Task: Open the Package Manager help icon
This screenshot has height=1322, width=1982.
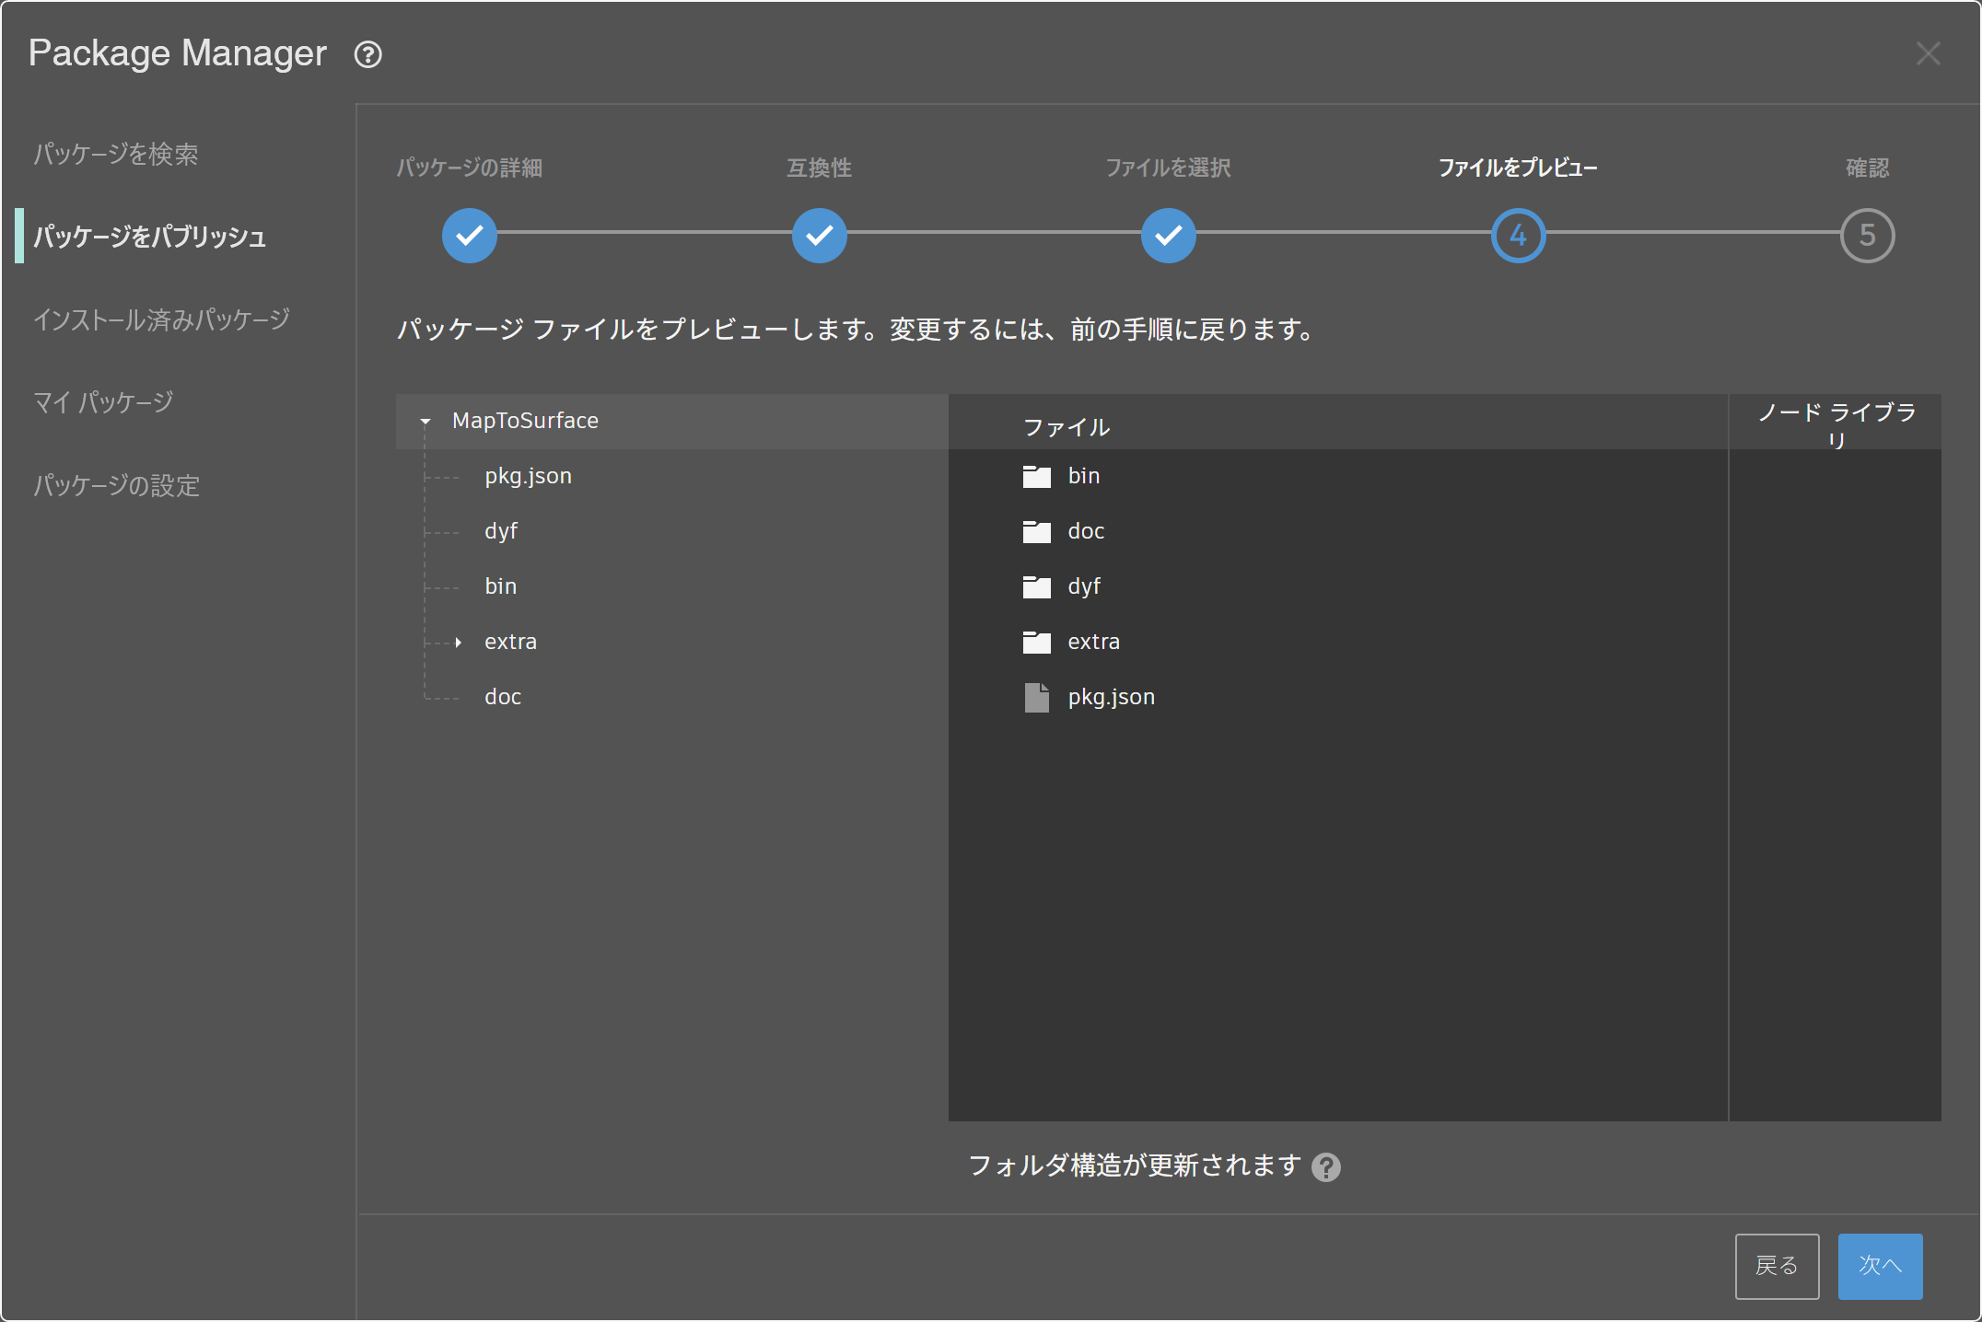Action: [x=368, y=54]
